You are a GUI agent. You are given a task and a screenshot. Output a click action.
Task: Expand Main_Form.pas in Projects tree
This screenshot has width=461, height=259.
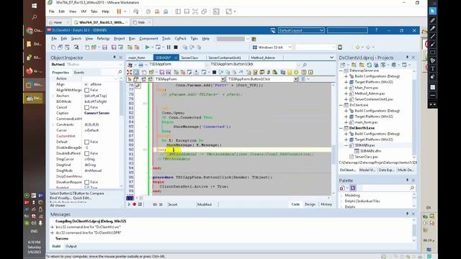(346, 88)
